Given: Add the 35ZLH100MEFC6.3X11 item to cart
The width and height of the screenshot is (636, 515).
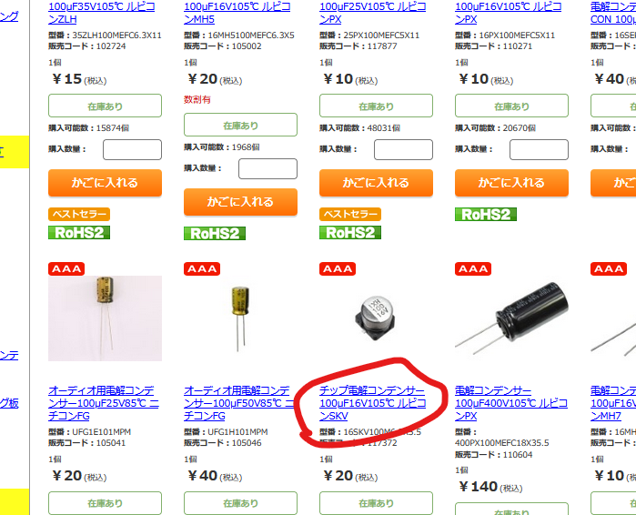Looking at the screenshot, I should coord(105,183).
